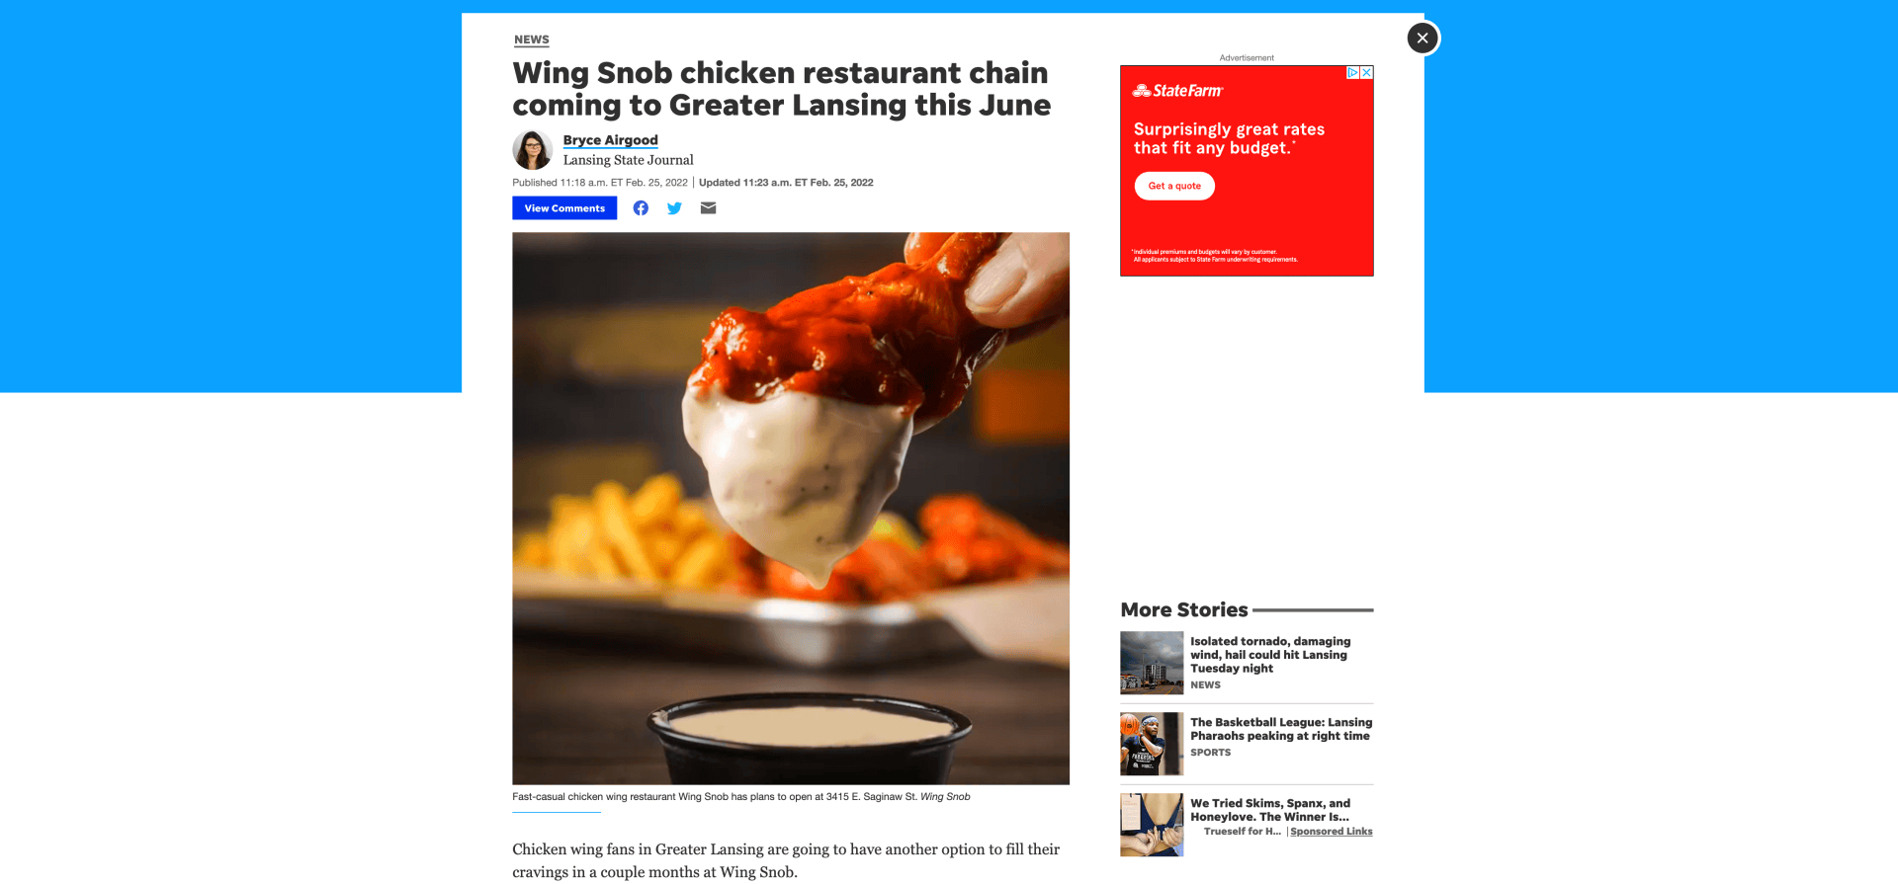Click the State Farm logo
The width and height of the screenshot is (1898, 884).
1177,91
